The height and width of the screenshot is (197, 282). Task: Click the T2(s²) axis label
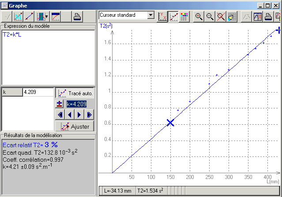click(106, 26)
